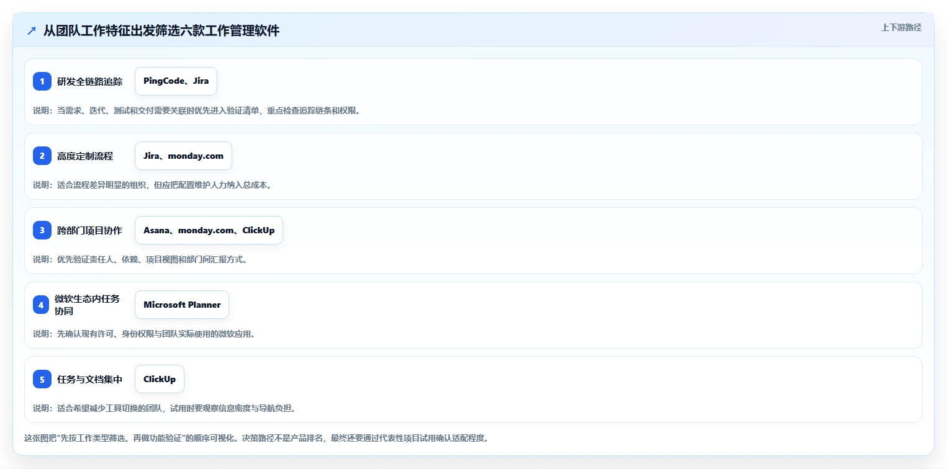Click the 任务与文档集中 label

click(x=89, y=379)
